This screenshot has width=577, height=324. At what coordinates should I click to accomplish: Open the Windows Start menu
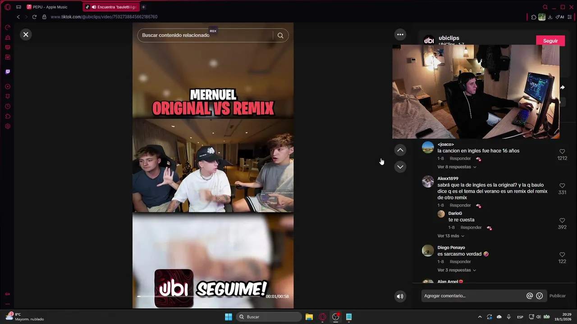(x=229, y=317)
